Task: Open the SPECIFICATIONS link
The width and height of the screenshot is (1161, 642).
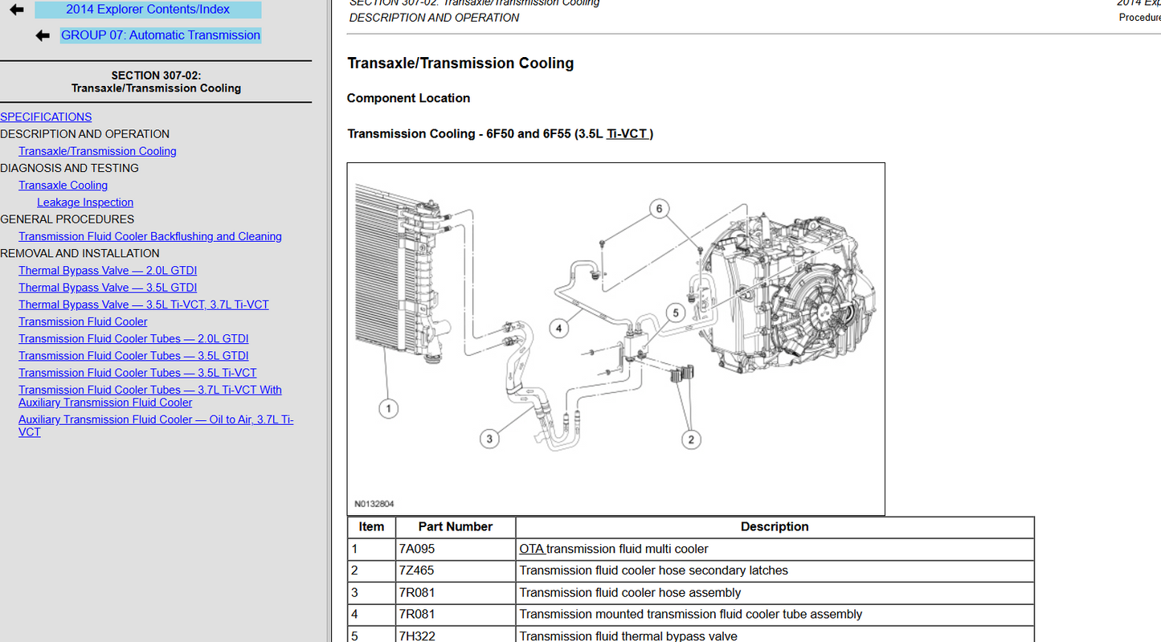Action: (46, 117)
